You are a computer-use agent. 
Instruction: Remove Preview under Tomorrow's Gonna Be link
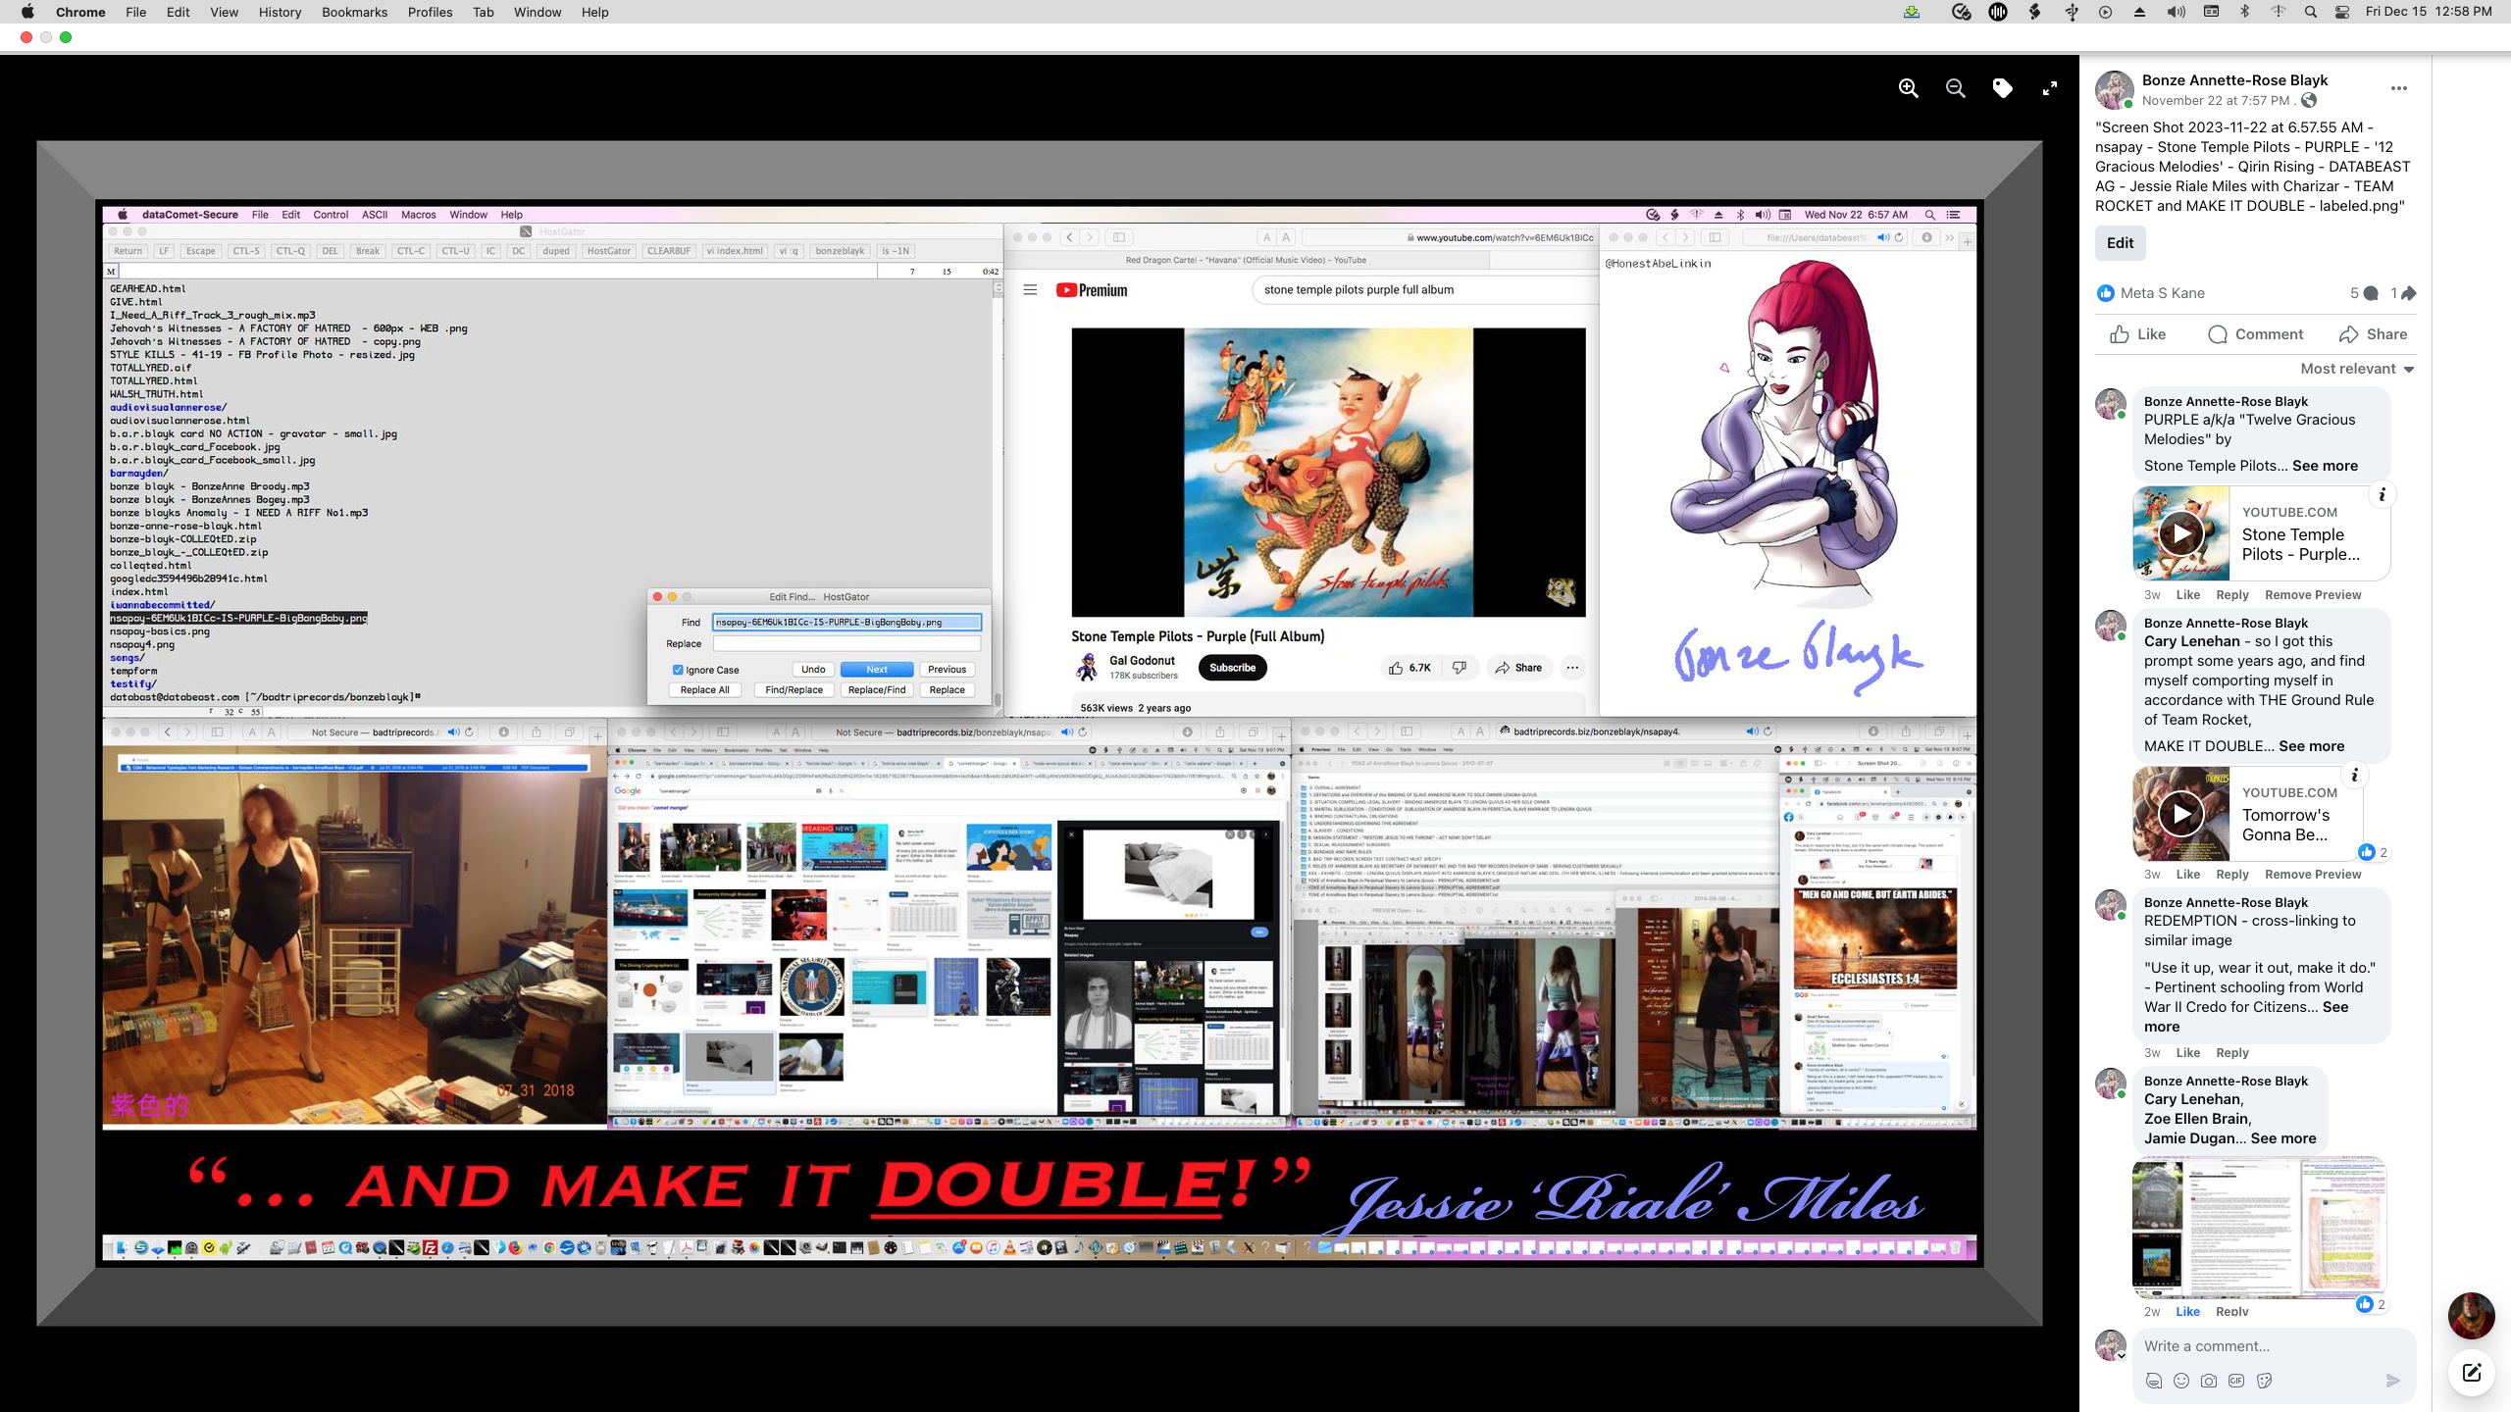coord(2312,875)
